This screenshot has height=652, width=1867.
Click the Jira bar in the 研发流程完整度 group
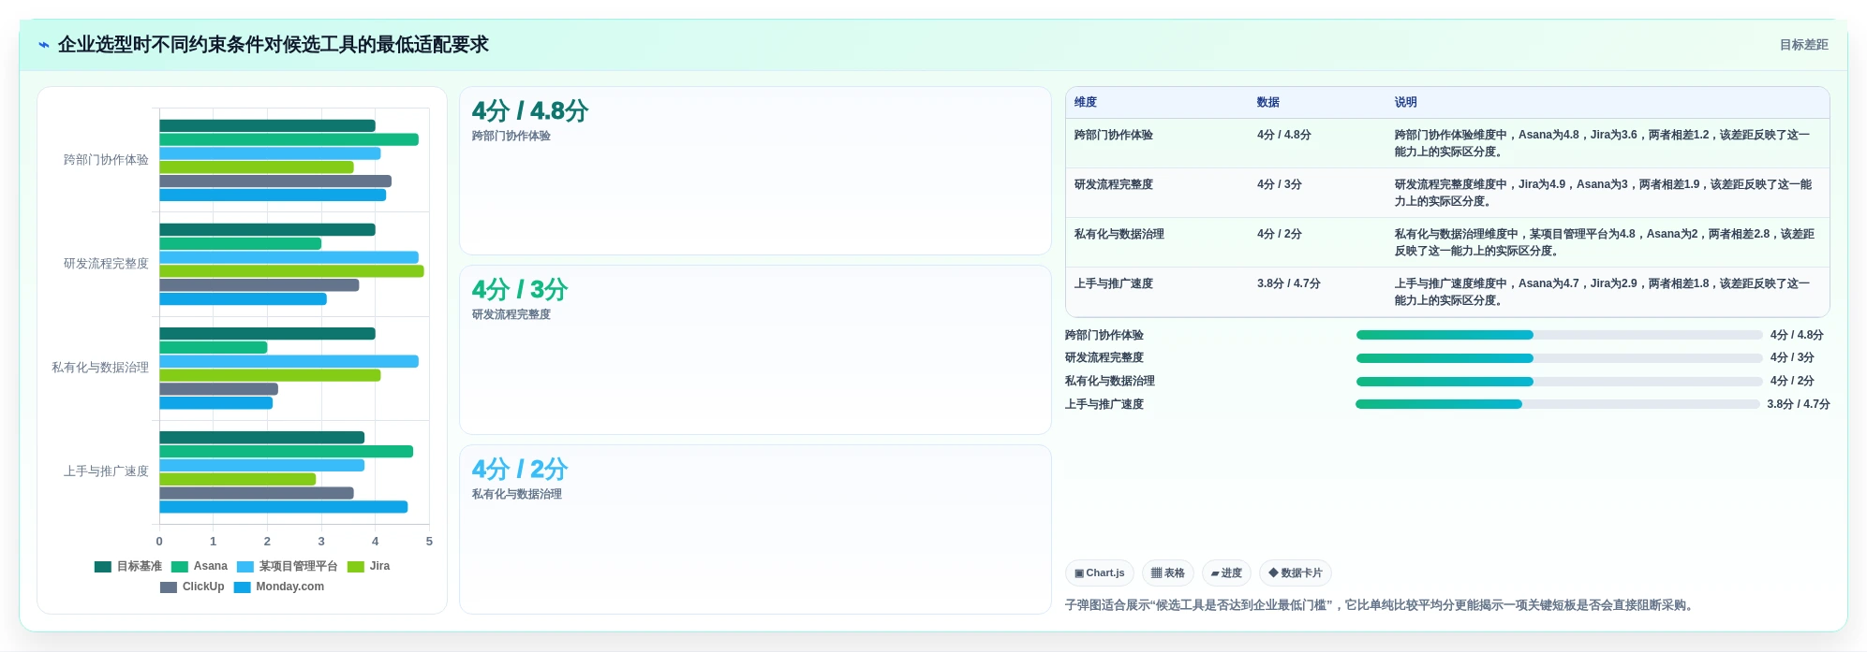pos(291,271)
